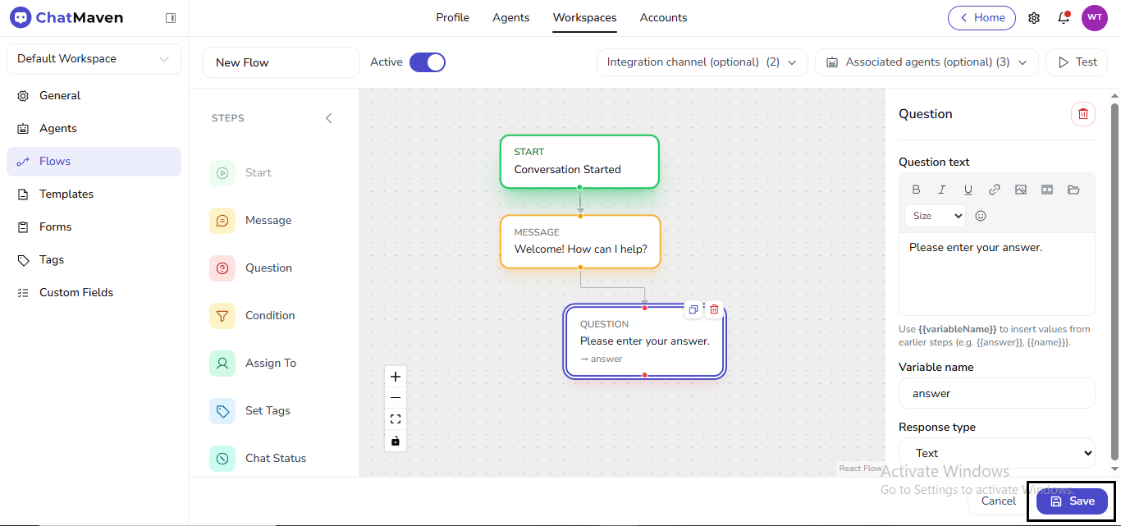Zoom in on the flow canvas
Viewport: 1121px width, 526px height.
click(x=396, y=377)
